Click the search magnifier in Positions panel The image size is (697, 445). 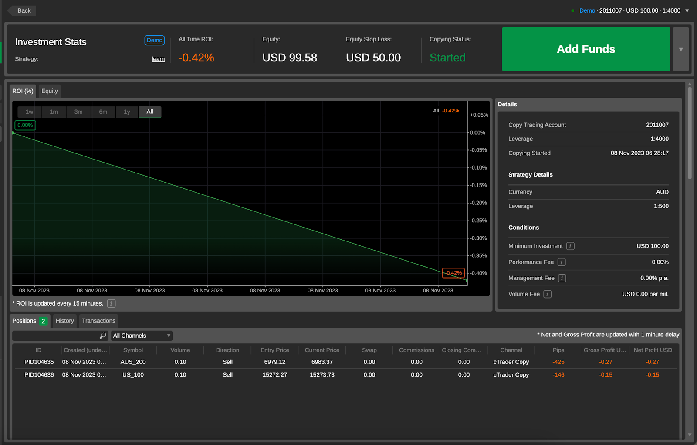103,336
